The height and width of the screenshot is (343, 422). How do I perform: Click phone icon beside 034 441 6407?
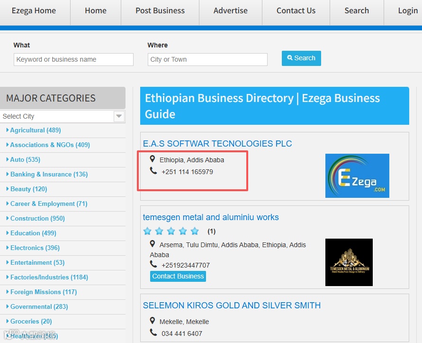pyautogui.click(x=153, y=333)
